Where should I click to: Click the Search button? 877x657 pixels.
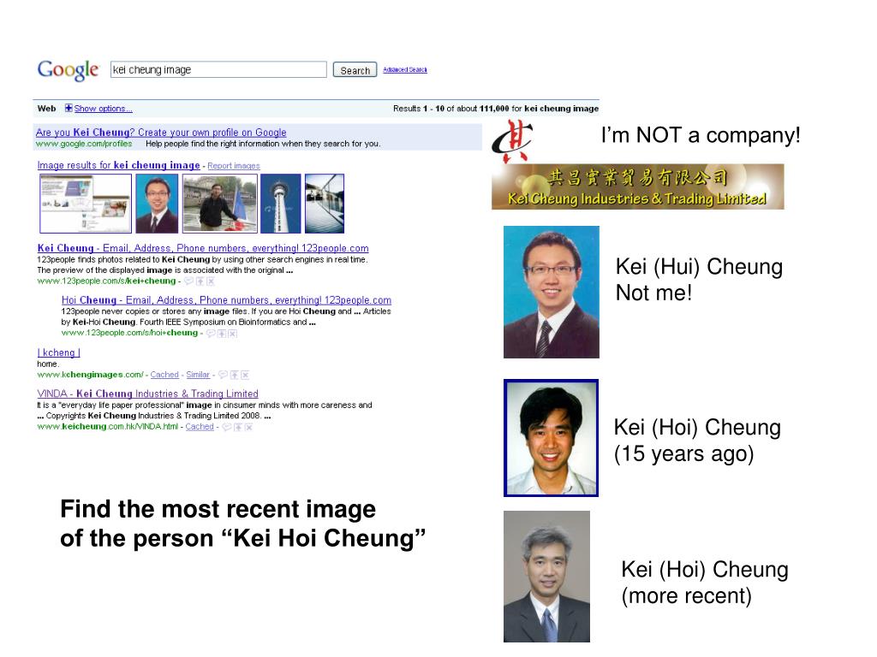point(355,70)
